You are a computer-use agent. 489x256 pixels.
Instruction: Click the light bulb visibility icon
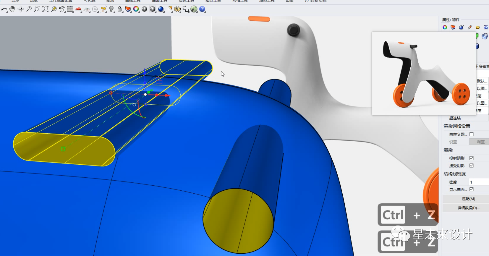coord(111,9)
